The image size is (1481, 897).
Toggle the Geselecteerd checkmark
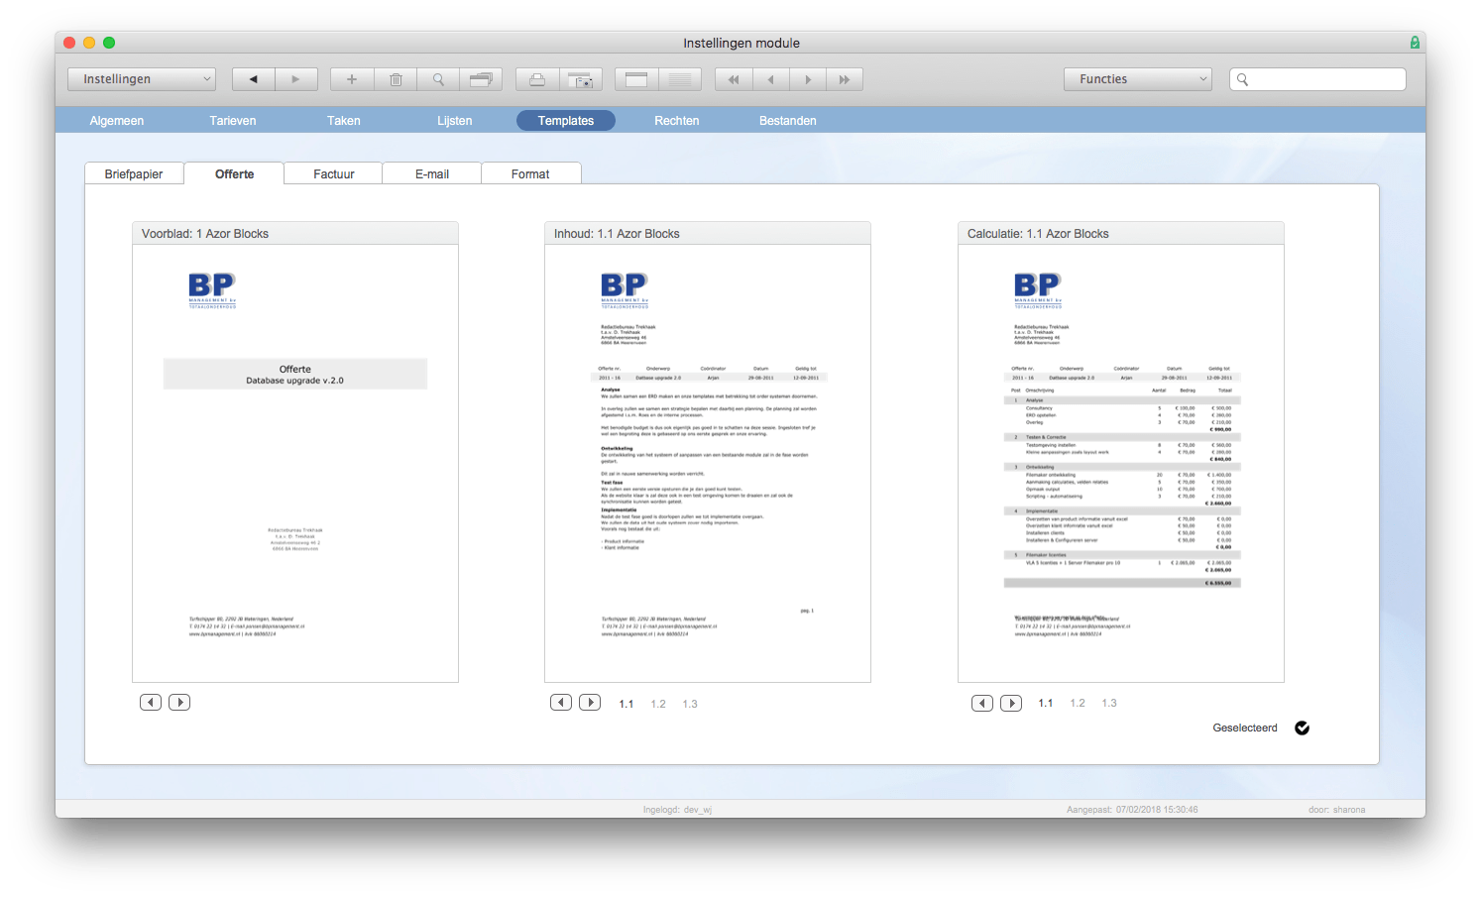coord(1303,728)
